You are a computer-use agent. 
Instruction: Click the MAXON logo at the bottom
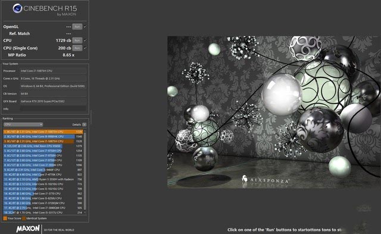[x=28, y=229]
